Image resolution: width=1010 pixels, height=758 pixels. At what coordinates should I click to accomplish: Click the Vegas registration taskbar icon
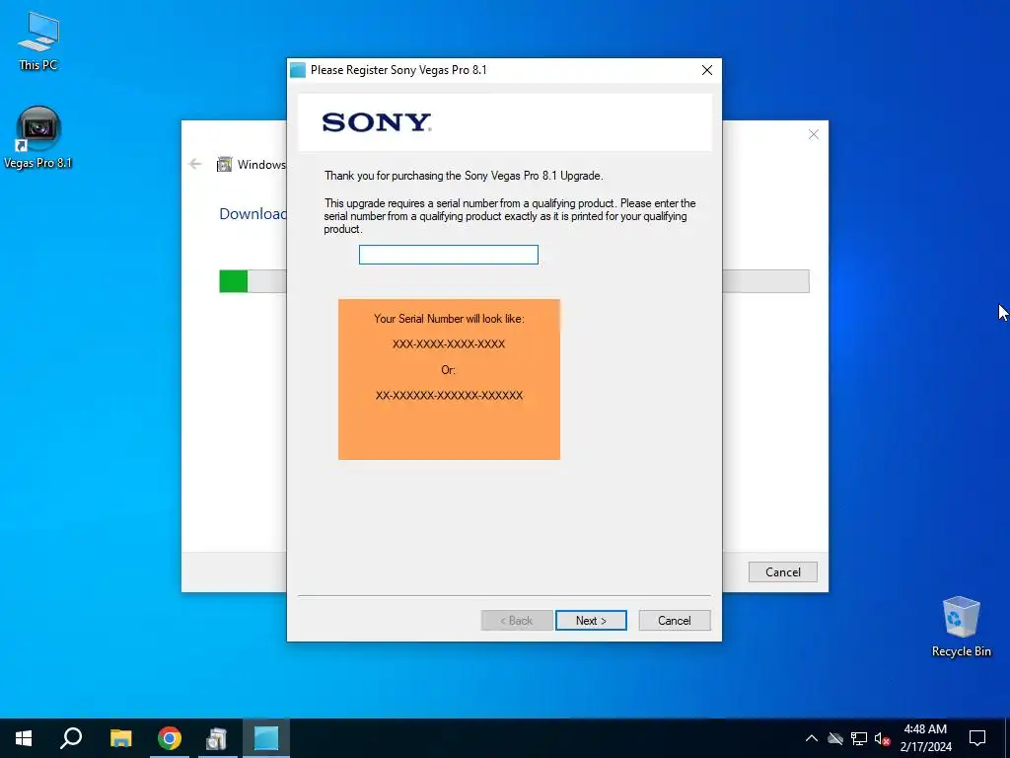(266, 738)
